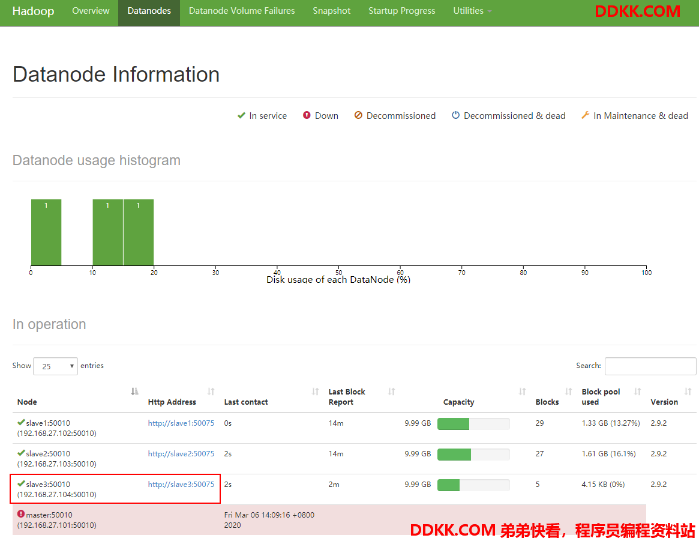
Task: Click the Blocks column header
Action: coord(547,402)
